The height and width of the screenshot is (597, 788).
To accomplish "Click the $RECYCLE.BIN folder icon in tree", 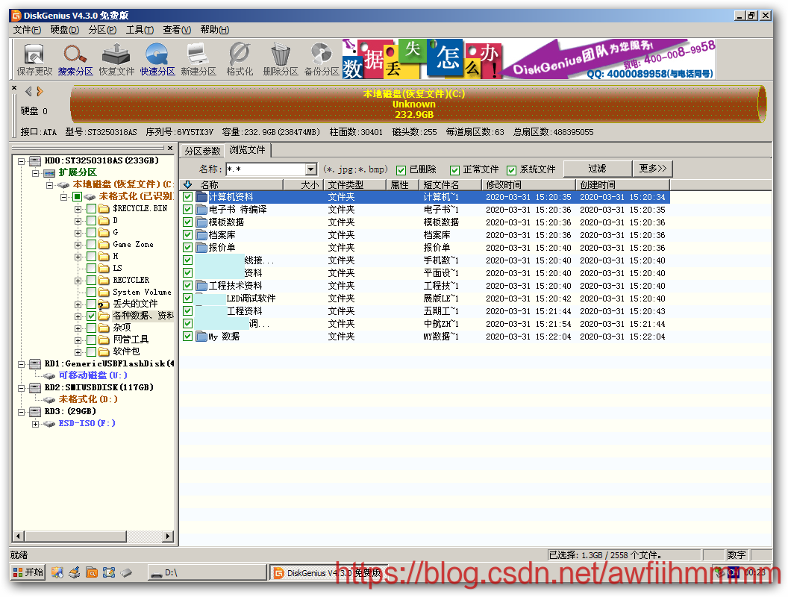I will (104, 208).
